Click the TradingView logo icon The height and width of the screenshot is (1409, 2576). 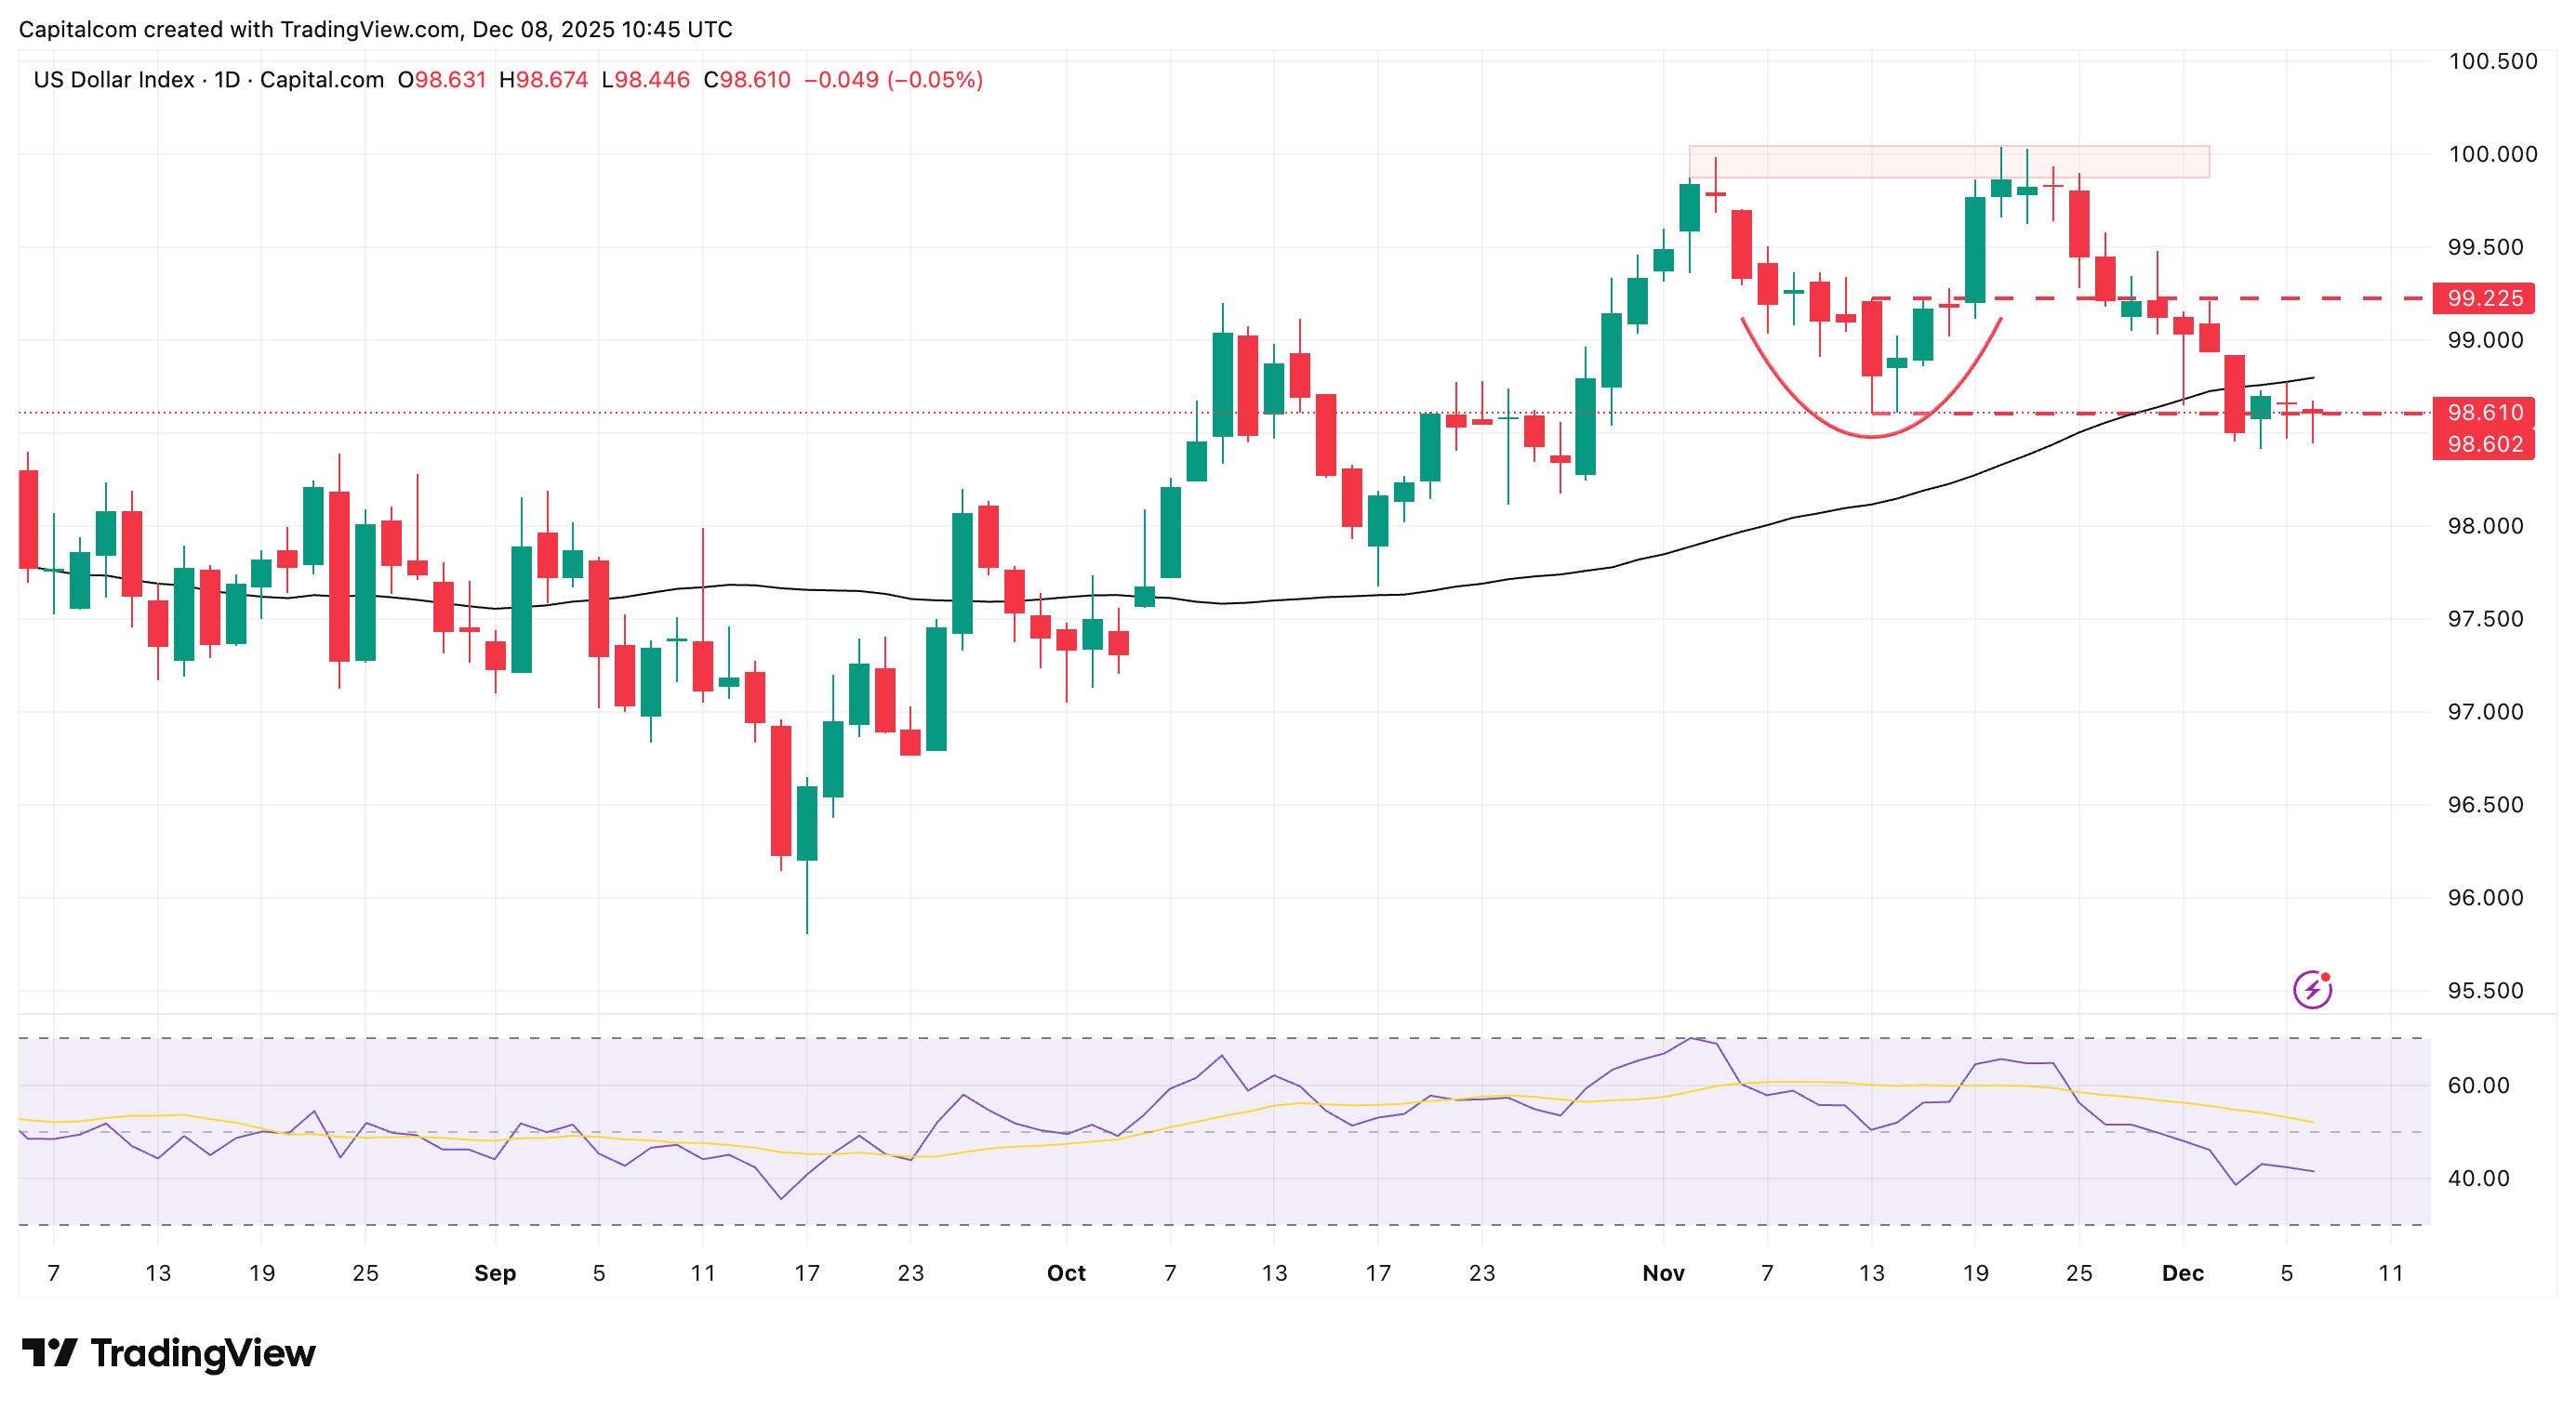click(48, 1353)
